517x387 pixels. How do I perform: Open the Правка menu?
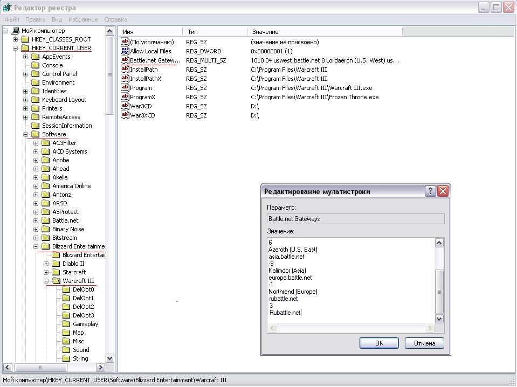[x=35, y=19]
